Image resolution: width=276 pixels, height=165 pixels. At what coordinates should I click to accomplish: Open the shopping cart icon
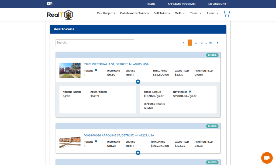[226, 14]
